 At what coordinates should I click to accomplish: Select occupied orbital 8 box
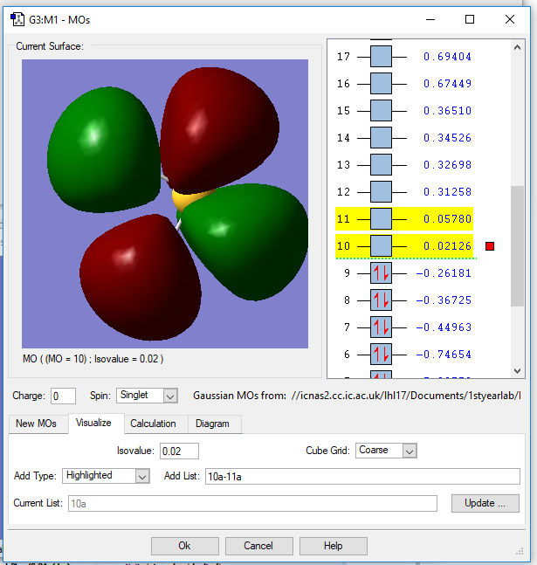[x=381, y=300]
